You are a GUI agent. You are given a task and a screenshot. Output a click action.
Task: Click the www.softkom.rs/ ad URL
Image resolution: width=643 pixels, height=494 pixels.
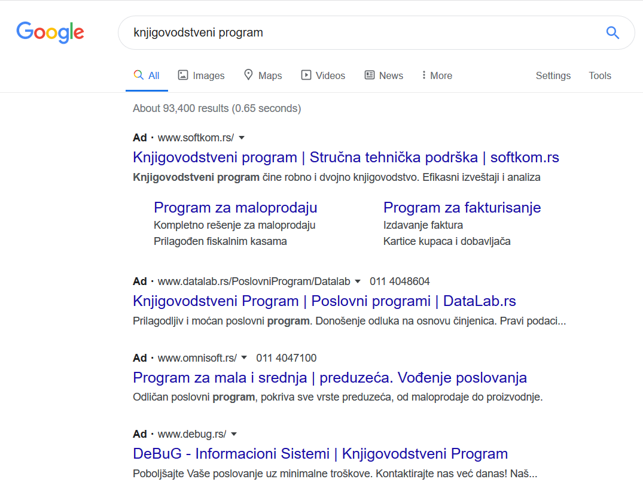coord(196,138)
